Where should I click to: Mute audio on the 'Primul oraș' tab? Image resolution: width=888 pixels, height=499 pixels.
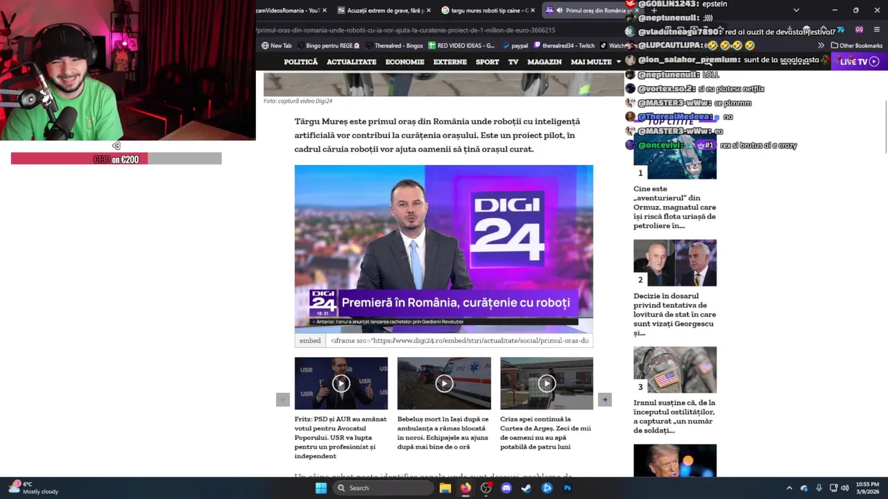click(x=559, y=10)
